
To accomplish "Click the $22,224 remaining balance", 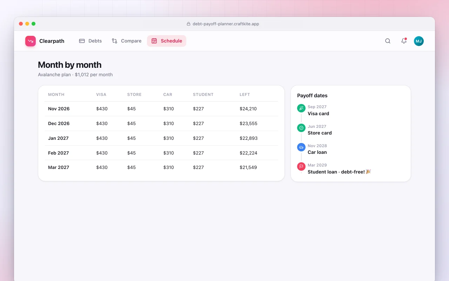I will pyautogui.click(x=248, y=153).
